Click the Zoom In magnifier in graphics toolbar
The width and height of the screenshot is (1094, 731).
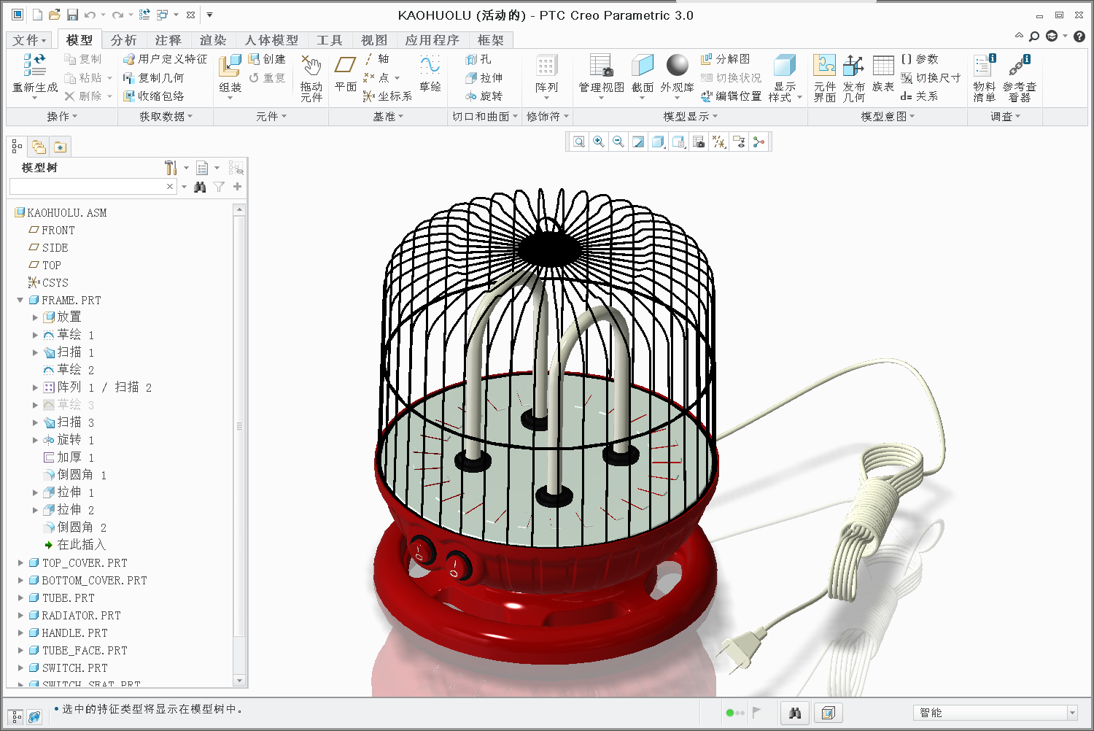tap(599, 142)
